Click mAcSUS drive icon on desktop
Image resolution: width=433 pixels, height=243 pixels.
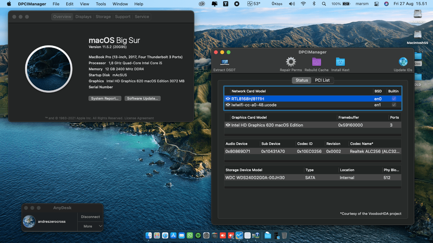pos(417,14)
